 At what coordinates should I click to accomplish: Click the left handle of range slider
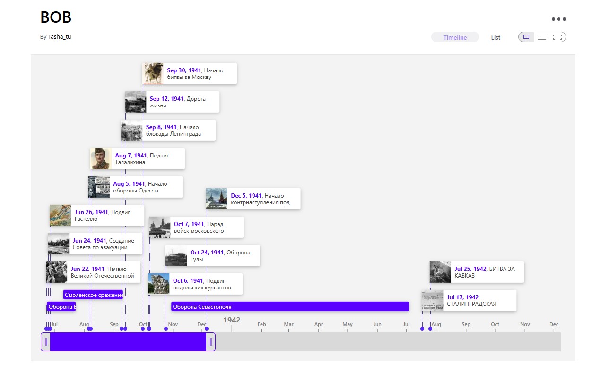(45, 342)
